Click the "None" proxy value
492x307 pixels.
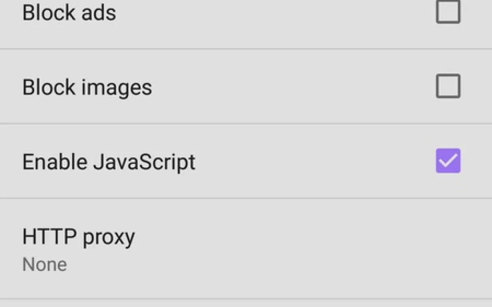click(45, 265)
